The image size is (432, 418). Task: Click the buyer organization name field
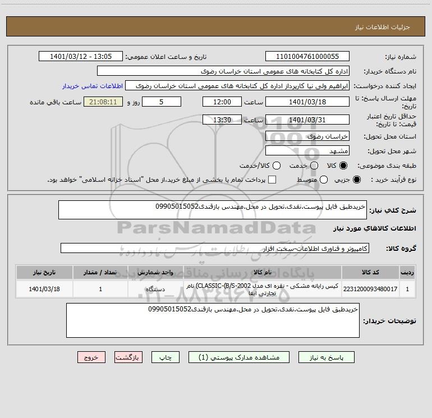click(223, 71)
